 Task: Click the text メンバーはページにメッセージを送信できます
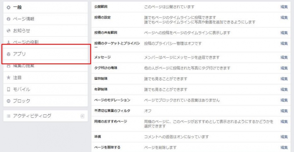click(x=182, y=57)
